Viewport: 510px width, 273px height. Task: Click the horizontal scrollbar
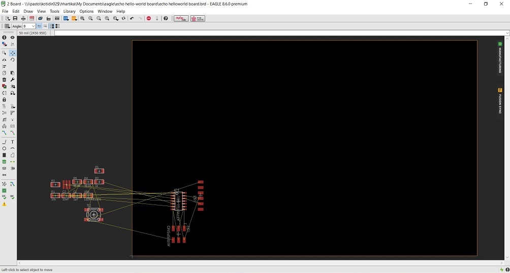click(x=261, y=263)
